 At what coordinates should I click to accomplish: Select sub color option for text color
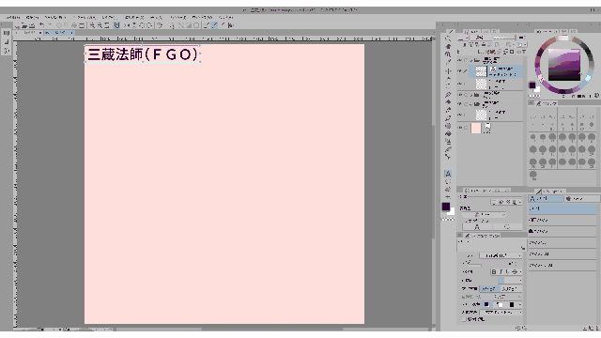point(500,304)
